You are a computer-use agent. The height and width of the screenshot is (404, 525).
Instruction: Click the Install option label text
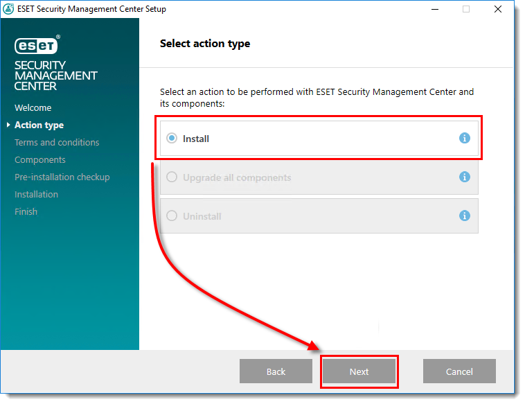[196, 139]
